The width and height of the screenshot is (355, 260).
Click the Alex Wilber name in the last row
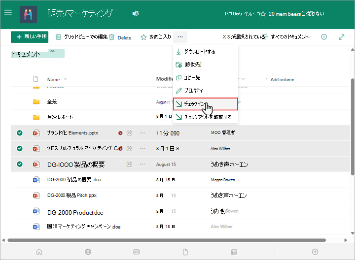click(x=222, y=227)
